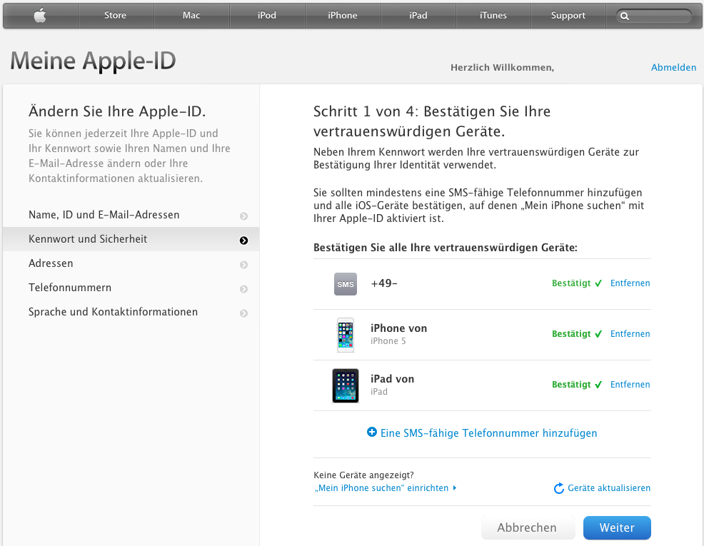Click the Geräte aktualisieren link
This screenshot has height=546, width=704.
[x=609, y=488]
